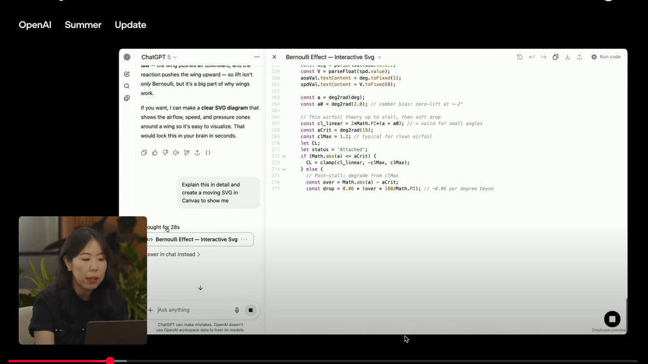Screen dimensions: 648x364
Task: Click the Answer in chat instead link
Action: pos(174,255)
